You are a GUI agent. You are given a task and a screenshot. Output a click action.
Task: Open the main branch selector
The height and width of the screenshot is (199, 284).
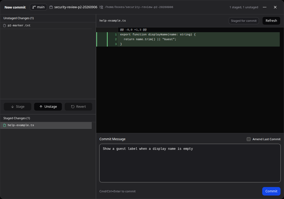(38, 7)
